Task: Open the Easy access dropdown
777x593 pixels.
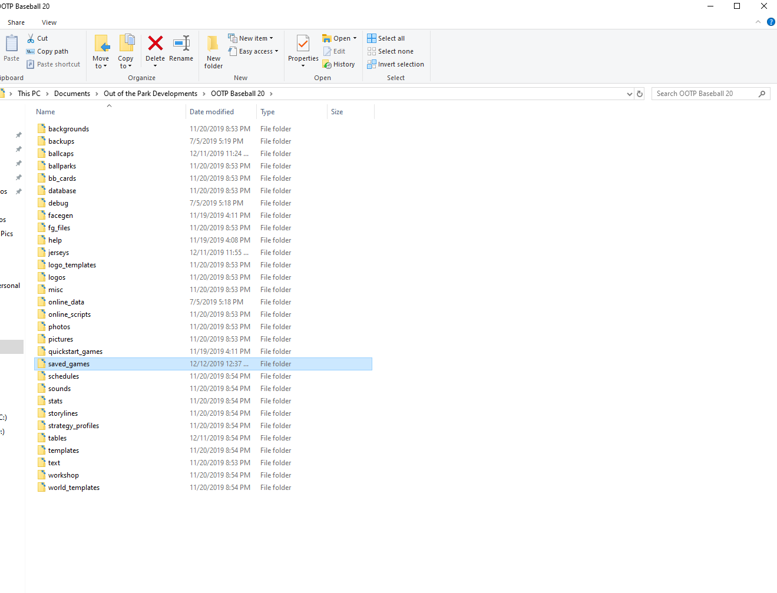Action: click(x=253, y=51)
